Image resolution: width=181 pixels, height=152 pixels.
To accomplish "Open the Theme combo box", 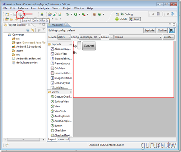I will click(138, 37).
